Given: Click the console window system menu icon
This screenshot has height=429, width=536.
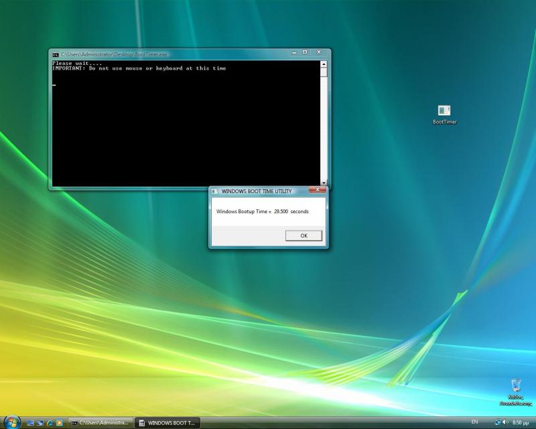Looking at the screenshot, I should [56, 54].
